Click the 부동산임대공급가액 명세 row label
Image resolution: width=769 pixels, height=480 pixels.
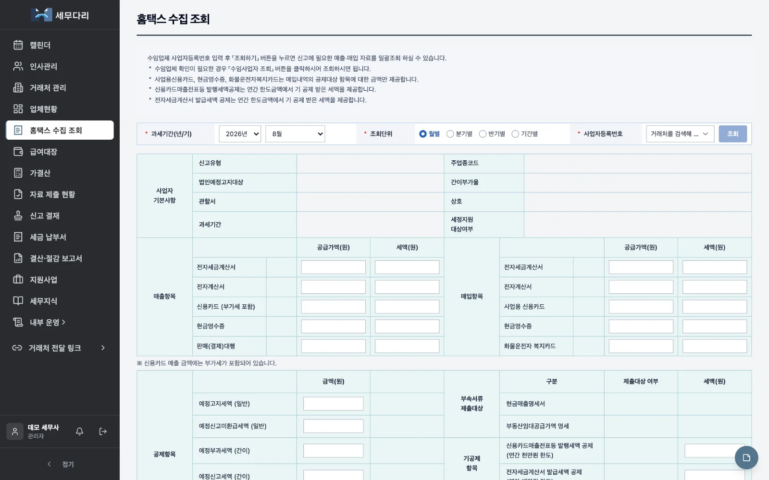pos(537,426)
